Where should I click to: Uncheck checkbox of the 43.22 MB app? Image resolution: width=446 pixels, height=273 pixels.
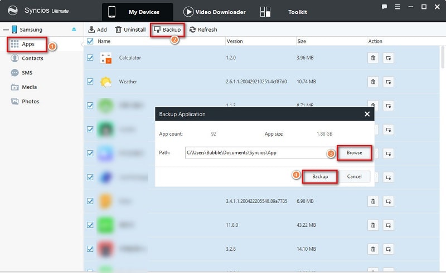click(90, 225)
